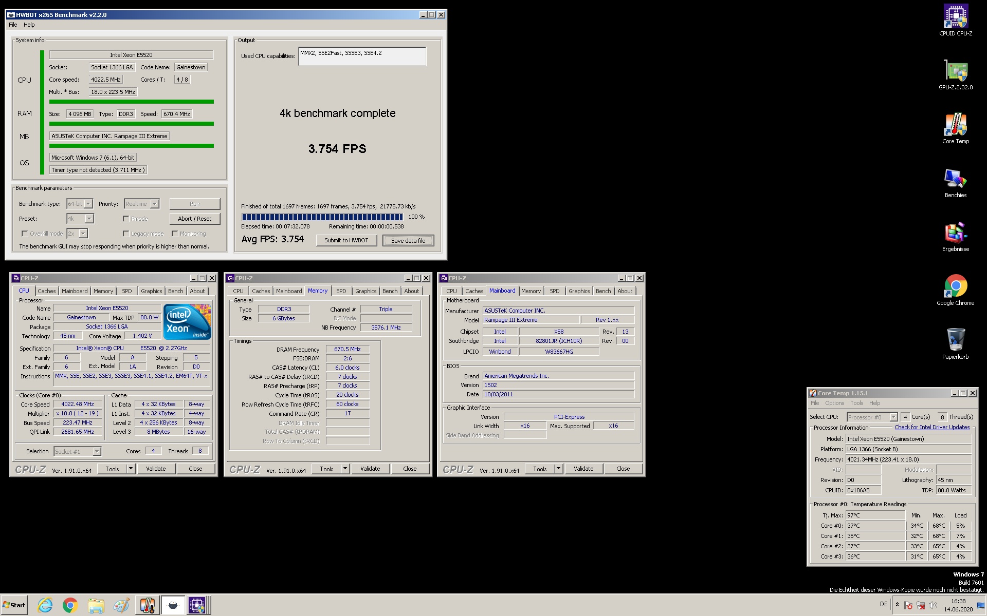Click the DRAM Frequency 670.5 MHz value
Viewport: 987px width, 616px height.
348,349
